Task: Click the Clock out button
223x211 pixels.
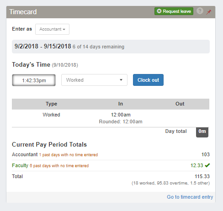Action: (x=148, y=80)
